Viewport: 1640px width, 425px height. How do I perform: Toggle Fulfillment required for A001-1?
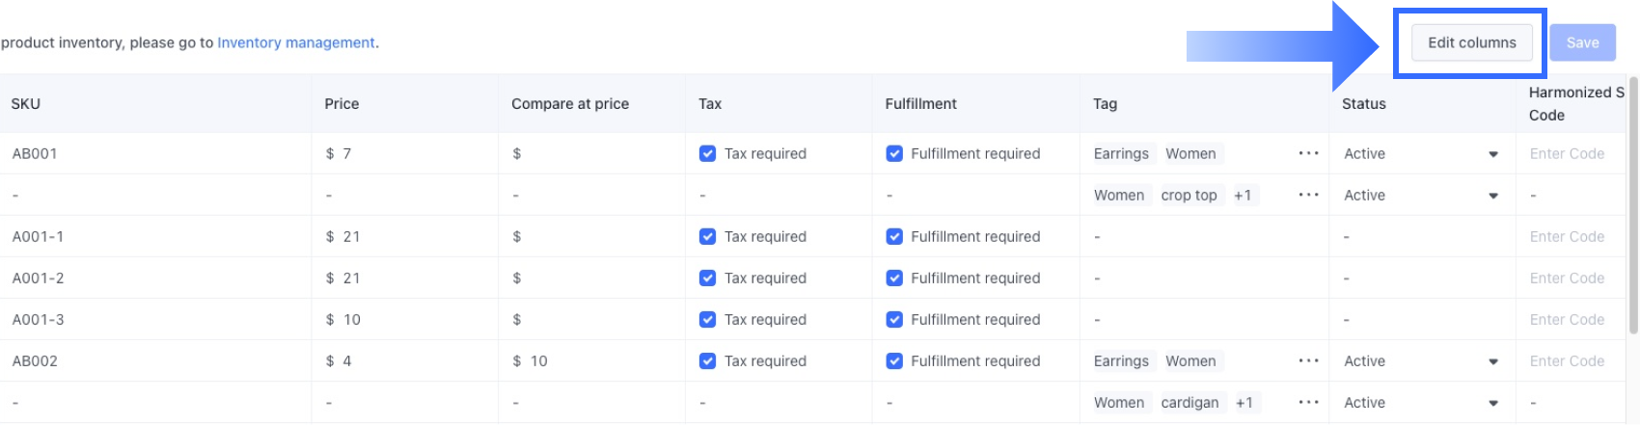[894, 237]
